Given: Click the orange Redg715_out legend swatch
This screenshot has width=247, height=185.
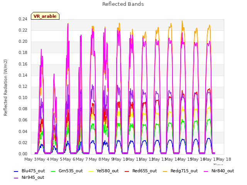Looking at the screenshot, I should point(165,171).
